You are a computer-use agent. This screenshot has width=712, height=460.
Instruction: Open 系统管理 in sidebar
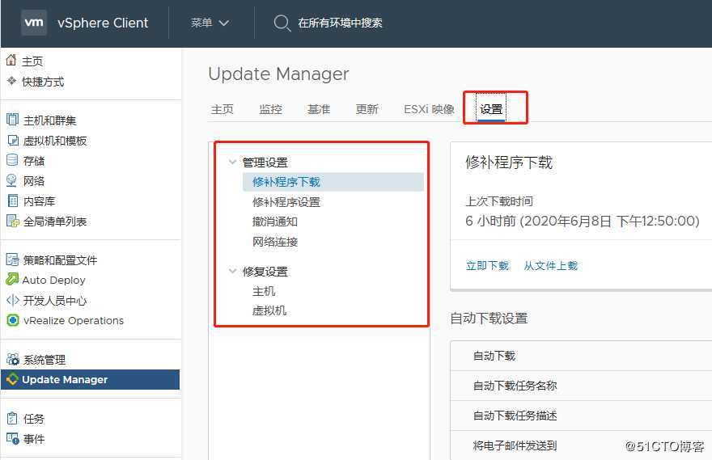coord(44,360)
